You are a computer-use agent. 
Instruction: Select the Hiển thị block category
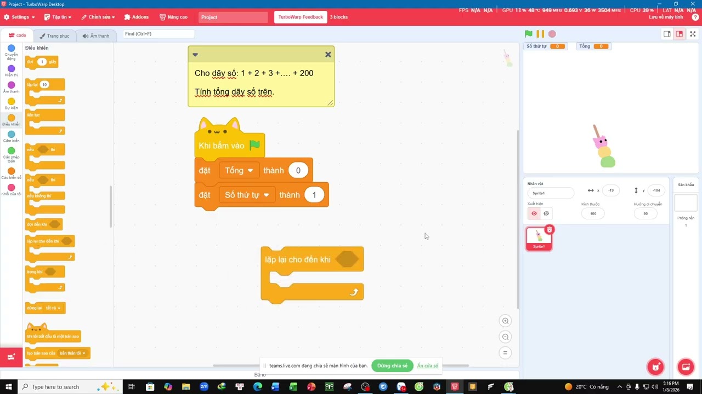pos(11,71)
